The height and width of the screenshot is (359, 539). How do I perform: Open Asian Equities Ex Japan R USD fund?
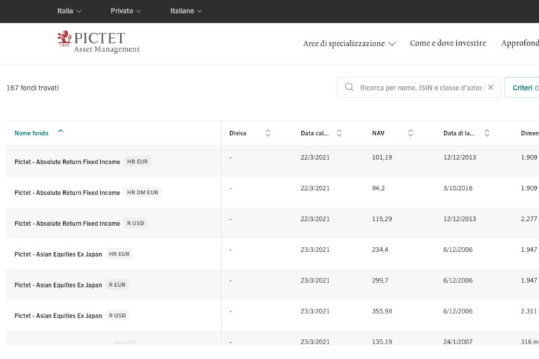point(58,316)
